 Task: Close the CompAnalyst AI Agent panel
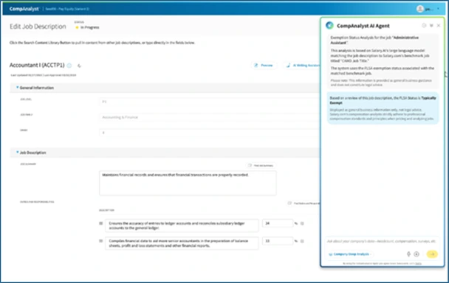click(x=439, y=26)
